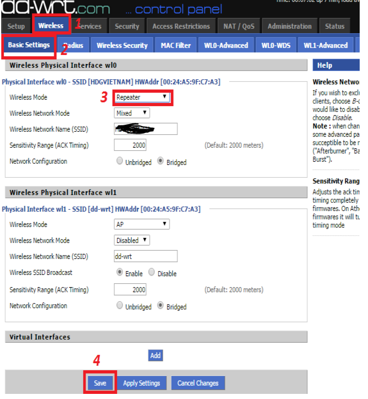Viewport: 368px width, 399px height.
Task: Click wl0 Sensitivity Range field with 2000
Action: tap(130, 145)
